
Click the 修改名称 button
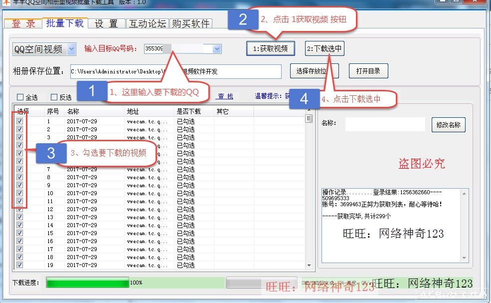pos(449,125)
